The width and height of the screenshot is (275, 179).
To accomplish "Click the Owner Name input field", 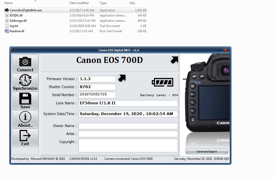I will (128, 126).
